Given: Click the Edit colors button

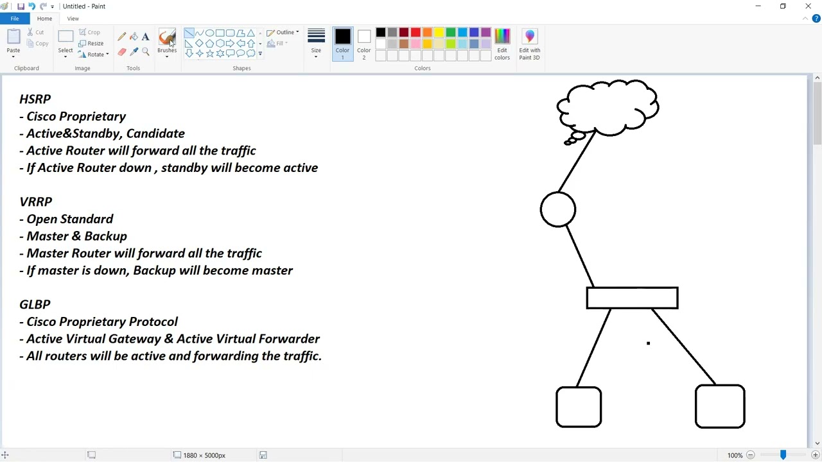Looking at the screenshot, I should coord(502,45).
